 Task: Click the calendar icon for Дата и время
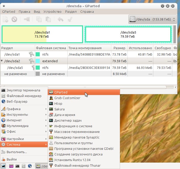tap(51, 115)
